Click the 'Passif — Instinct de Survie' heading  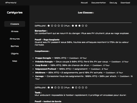tap(48, 101)
